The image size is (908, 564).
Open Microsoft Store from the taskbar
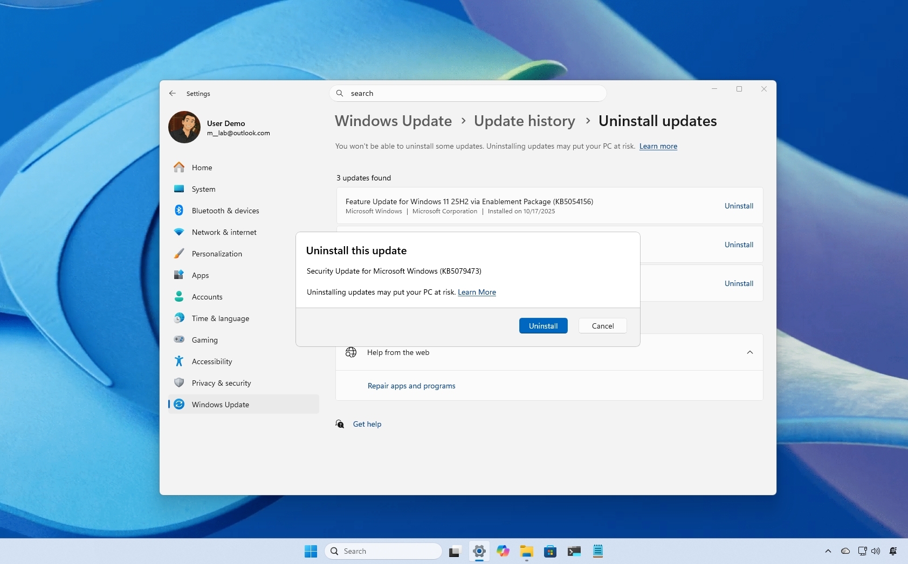pos(551,551)
